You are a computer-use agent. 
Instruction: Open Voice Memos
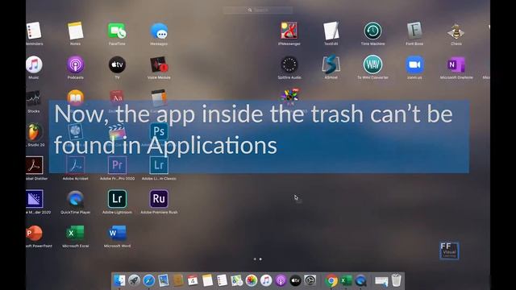pyautogui.click(x=159, y=64)
